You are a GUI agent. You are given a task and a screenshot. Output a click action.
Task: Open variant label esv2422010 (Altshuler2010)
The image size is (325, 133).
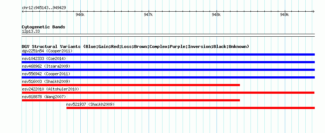coord(50,89)
